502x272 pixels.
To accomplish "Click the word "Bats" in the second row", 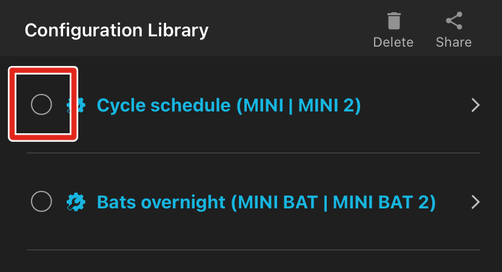I will 116,202.
